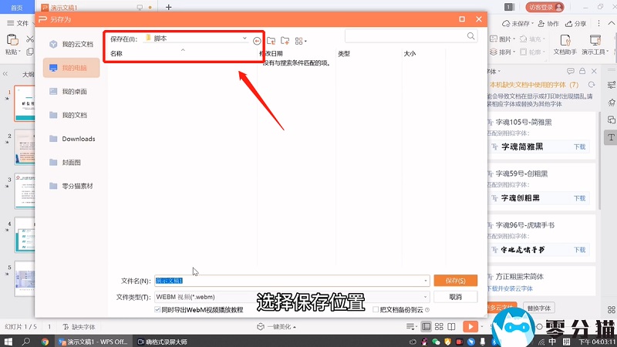Toggle 同时导出WebM视频播放教程 checkbox
This screenshot has height=347, width=617.
(x=159, y=309)
